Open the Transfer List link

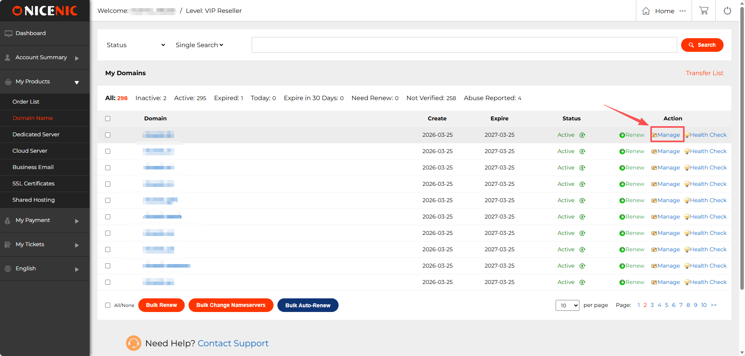[x=704, y=73]
